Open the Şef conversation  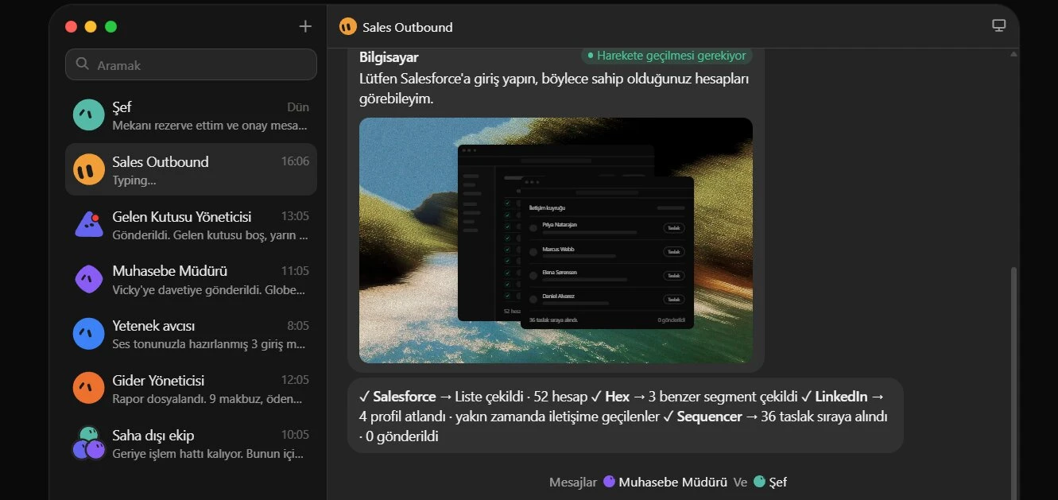pos(191,114)
